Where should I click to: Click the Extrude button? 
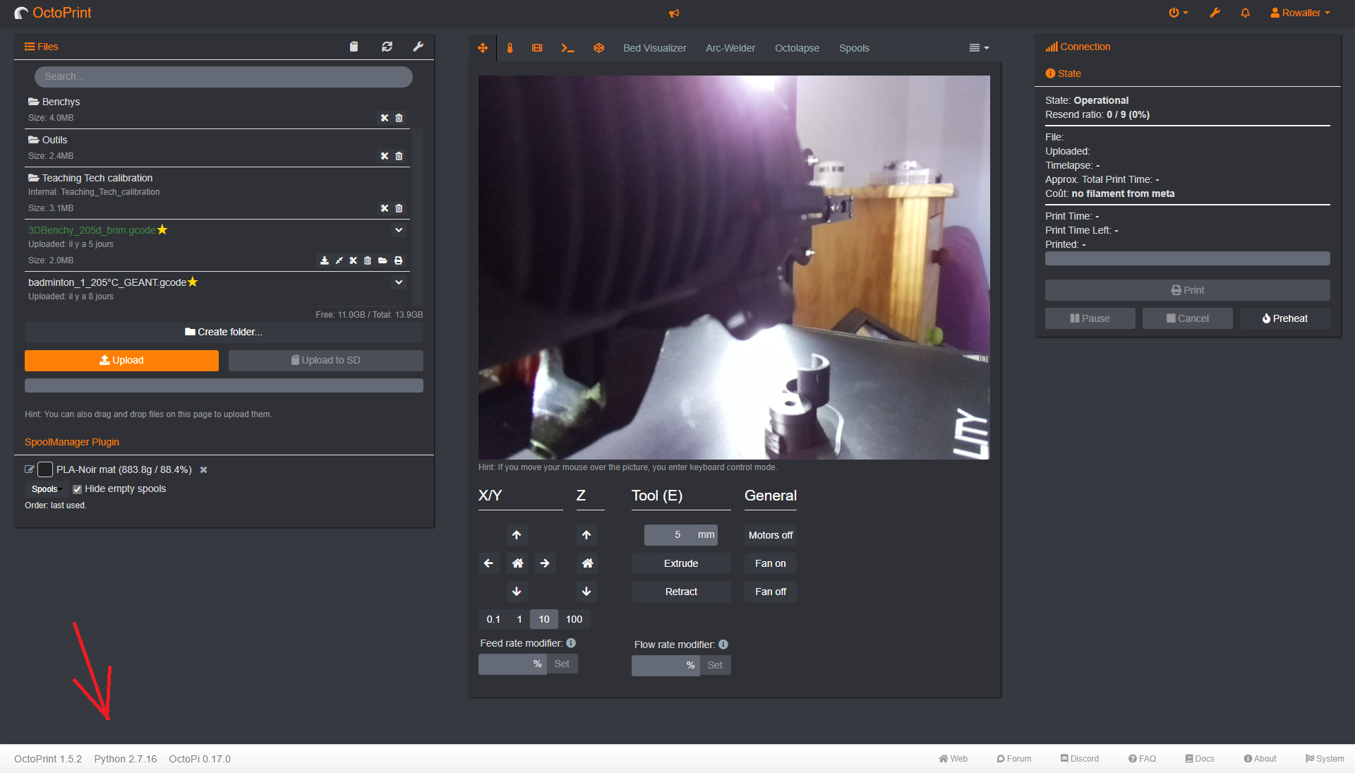tap(681, 563)
